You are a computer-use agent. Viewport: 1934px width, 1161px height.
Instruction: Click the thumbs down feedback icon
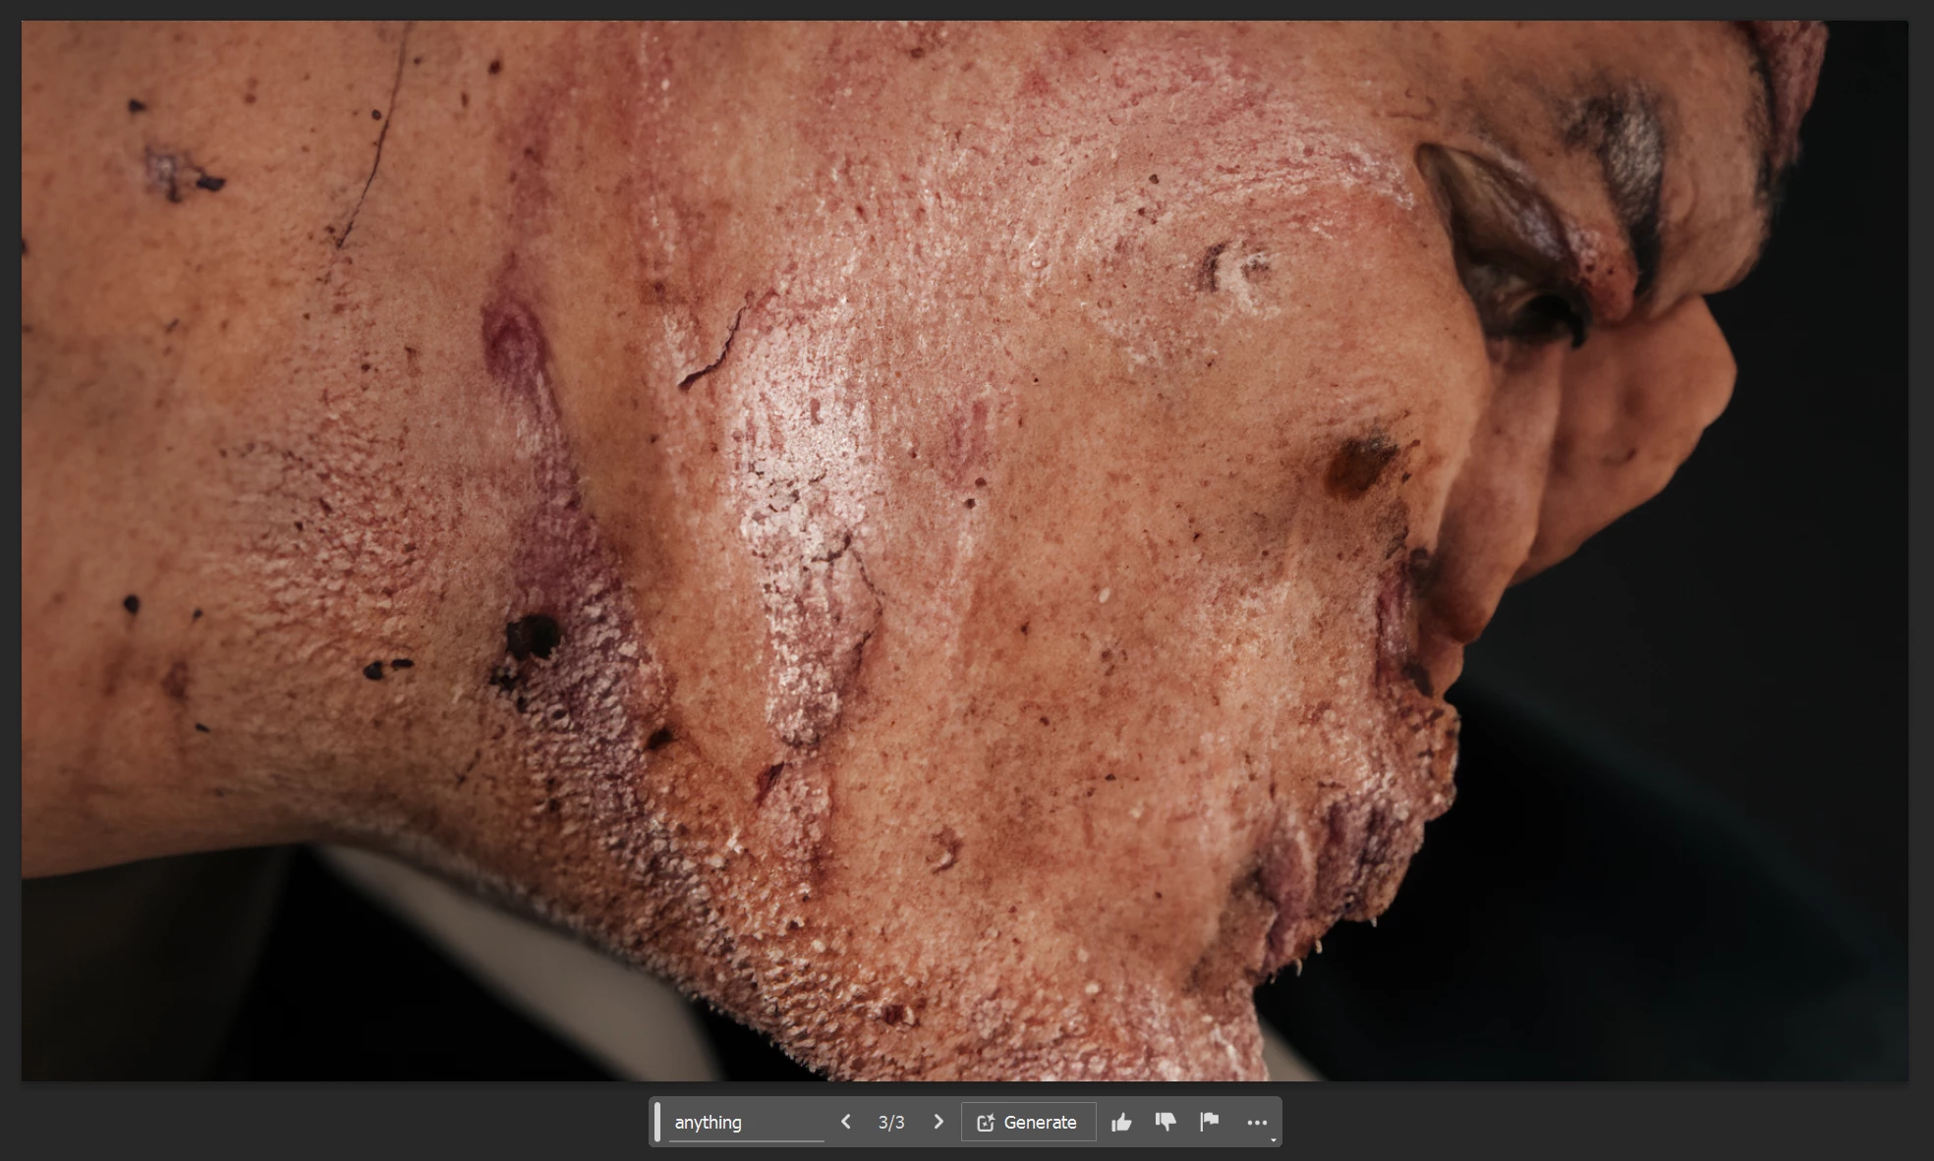[1166, 1122]
